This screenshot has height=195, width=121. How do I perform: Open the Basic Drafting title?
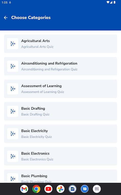(x=33, y=108)
